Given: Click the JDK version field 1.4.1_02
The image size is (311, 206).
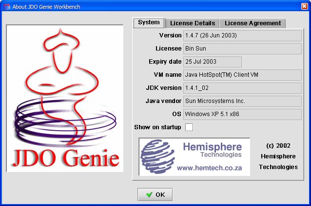Looking at the screenshot, I should [242, 88].
